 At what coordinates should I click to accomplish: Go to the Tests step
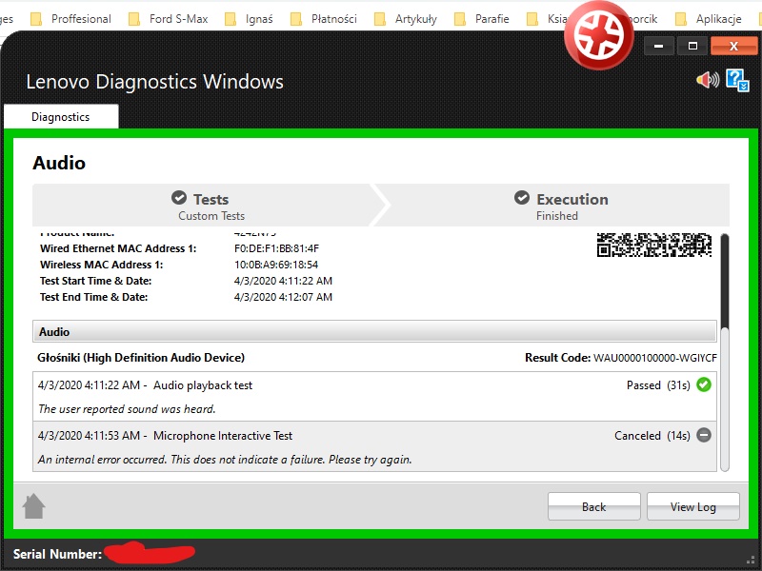[x=204, y=206]
